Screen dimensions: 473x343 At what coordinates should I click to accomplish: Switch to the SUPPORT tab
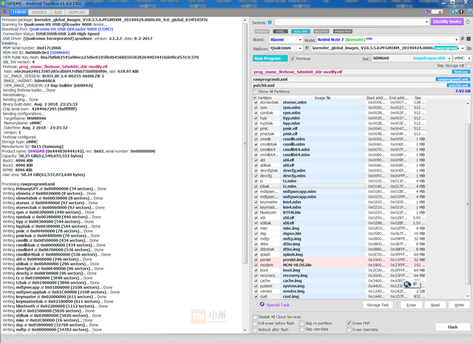click(x=77, y=13)
